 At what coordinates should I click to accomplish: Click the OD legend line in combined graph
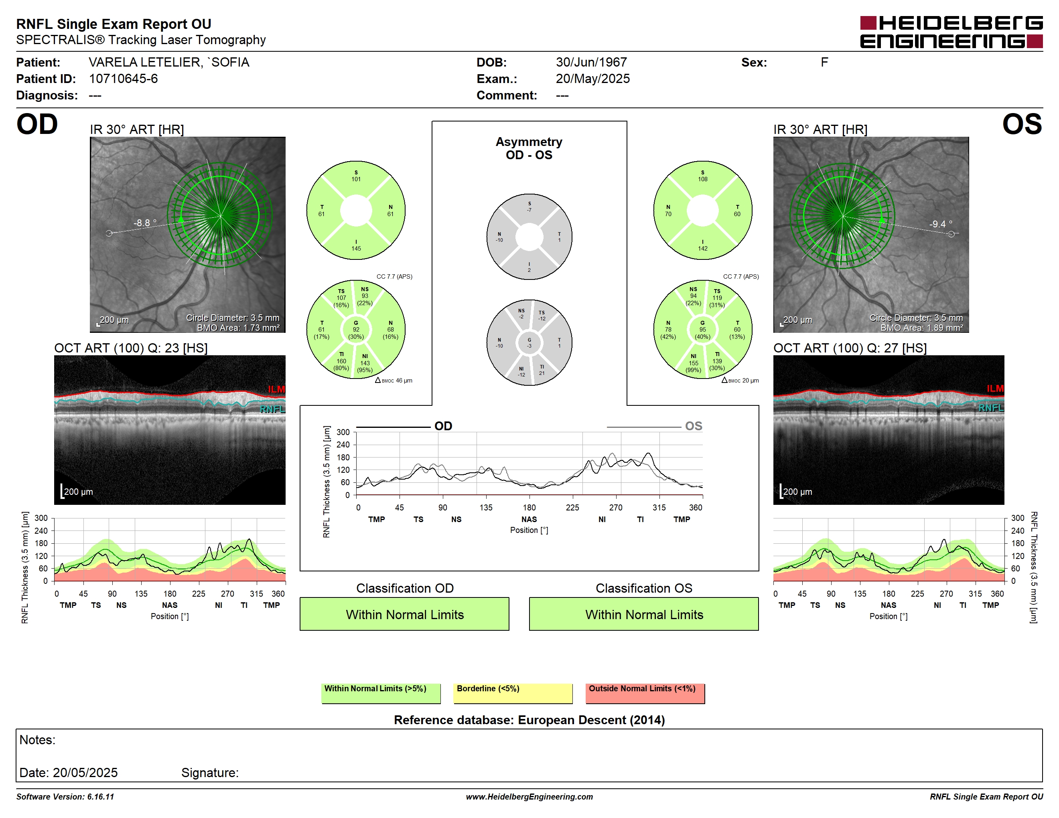tap(393, 427)
